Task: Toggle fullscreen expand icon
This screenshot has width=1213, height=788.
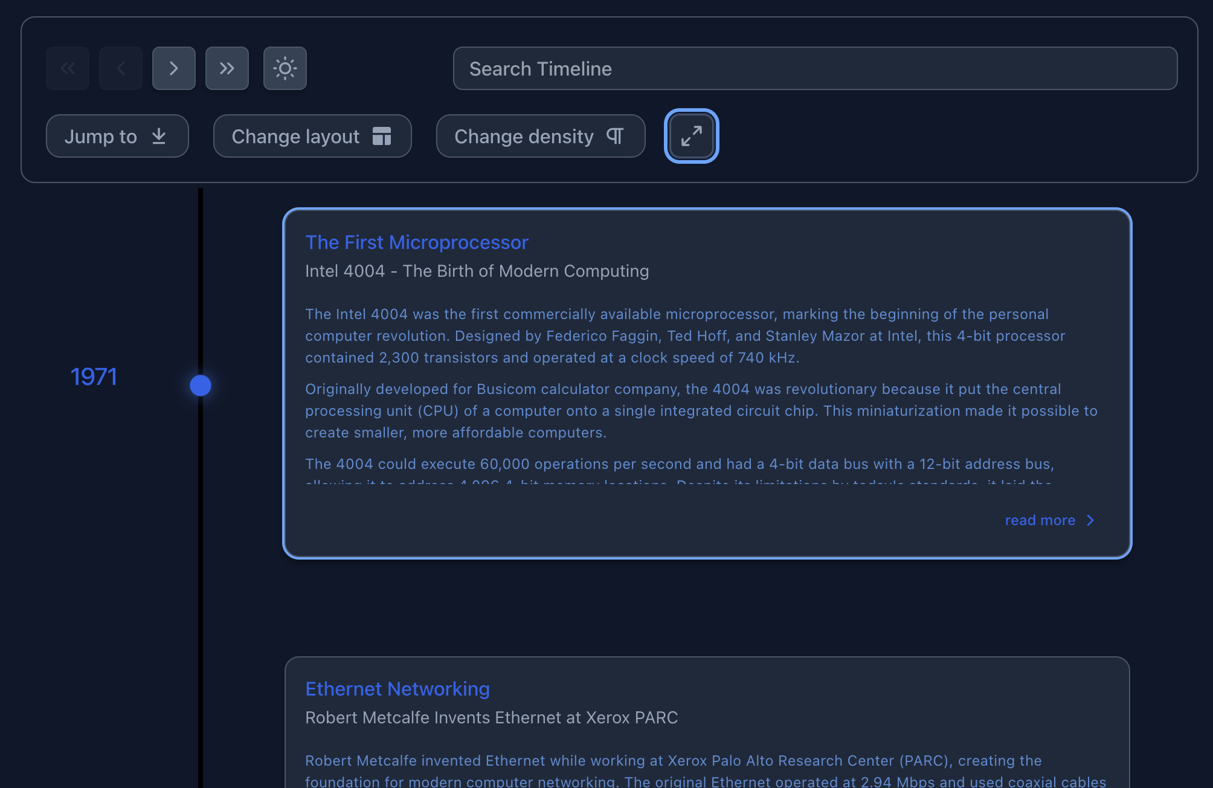Action: (x=691, y=136)
